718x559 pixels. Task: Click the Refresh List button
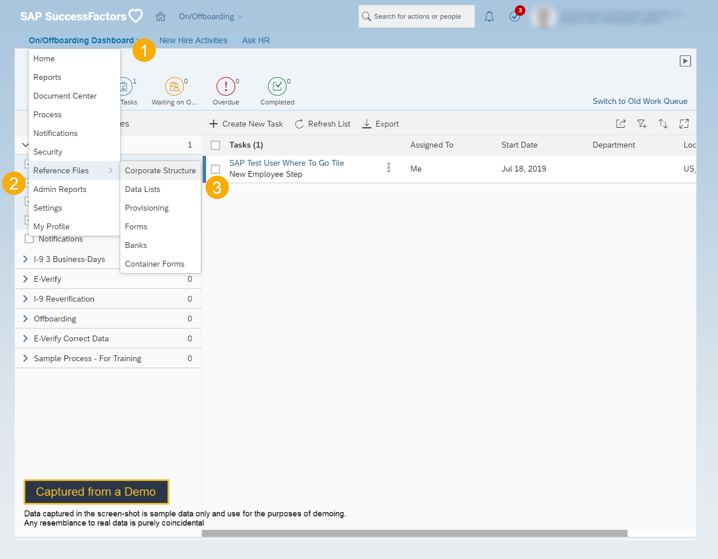pos(323,124)
